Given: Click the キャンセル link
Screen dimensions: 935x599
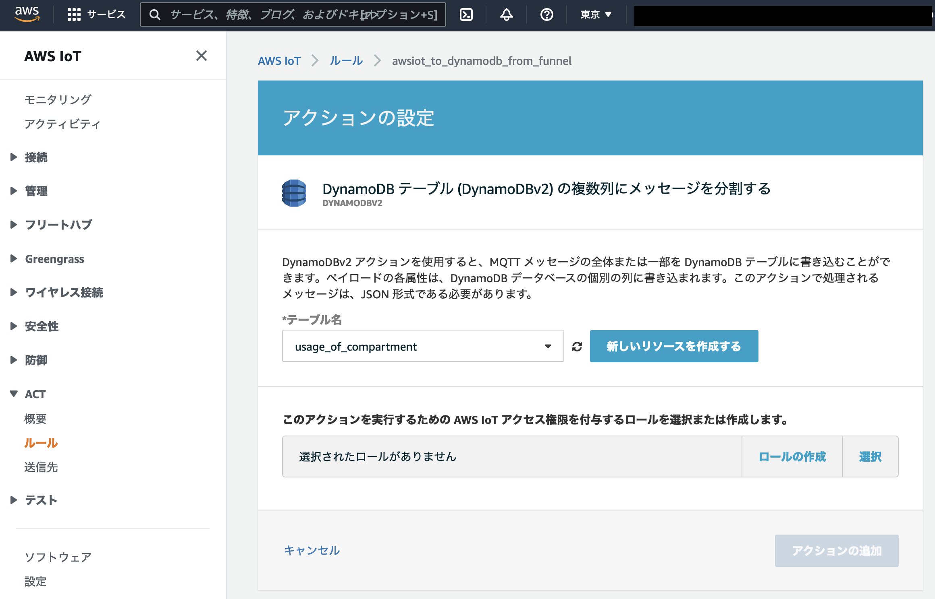Looking at the screenshot, I should [312, 550].
